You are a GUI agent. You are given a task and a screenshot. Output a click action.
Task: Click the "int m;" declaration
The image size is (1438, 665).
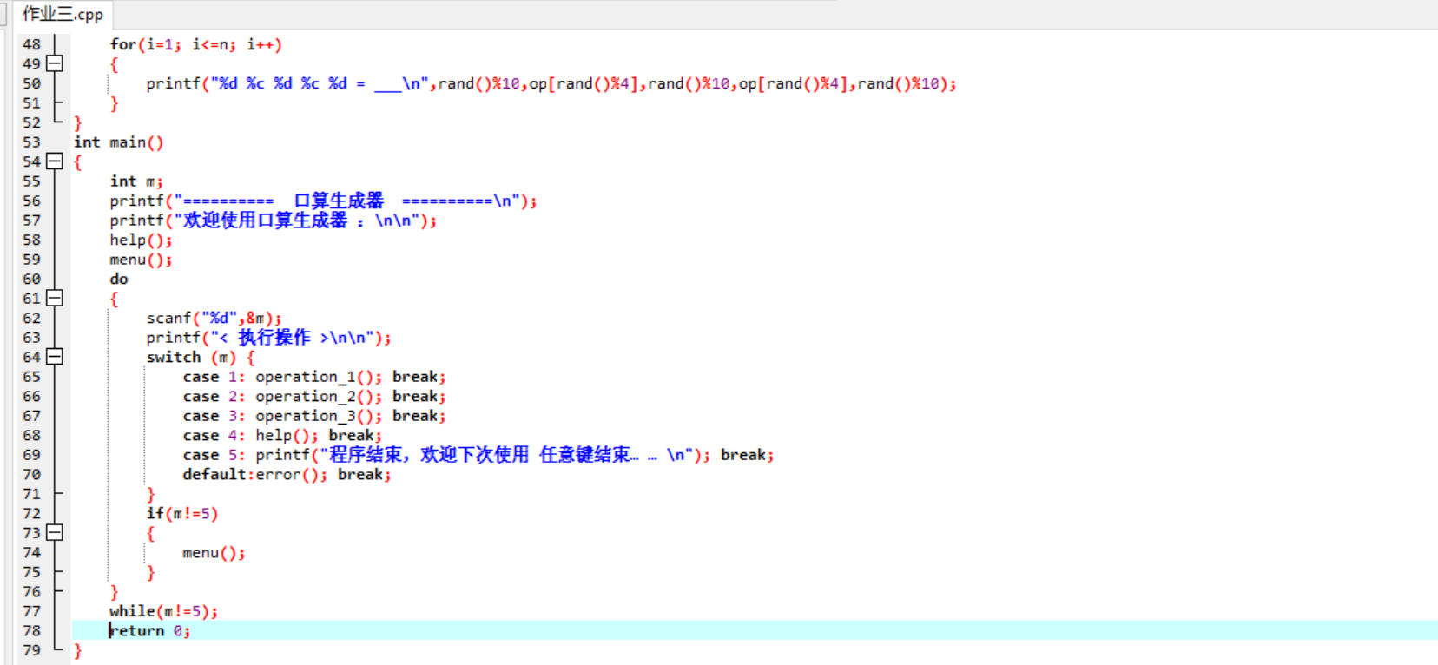coord(136,181)
